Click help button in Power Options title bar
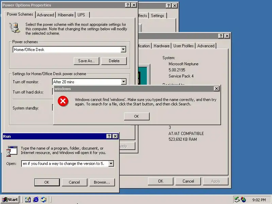The image size is (272, 204). pos(128,5)
